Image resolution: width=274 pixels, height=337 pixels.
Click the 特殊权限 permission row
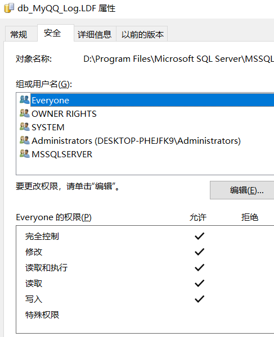pos(145,315)
